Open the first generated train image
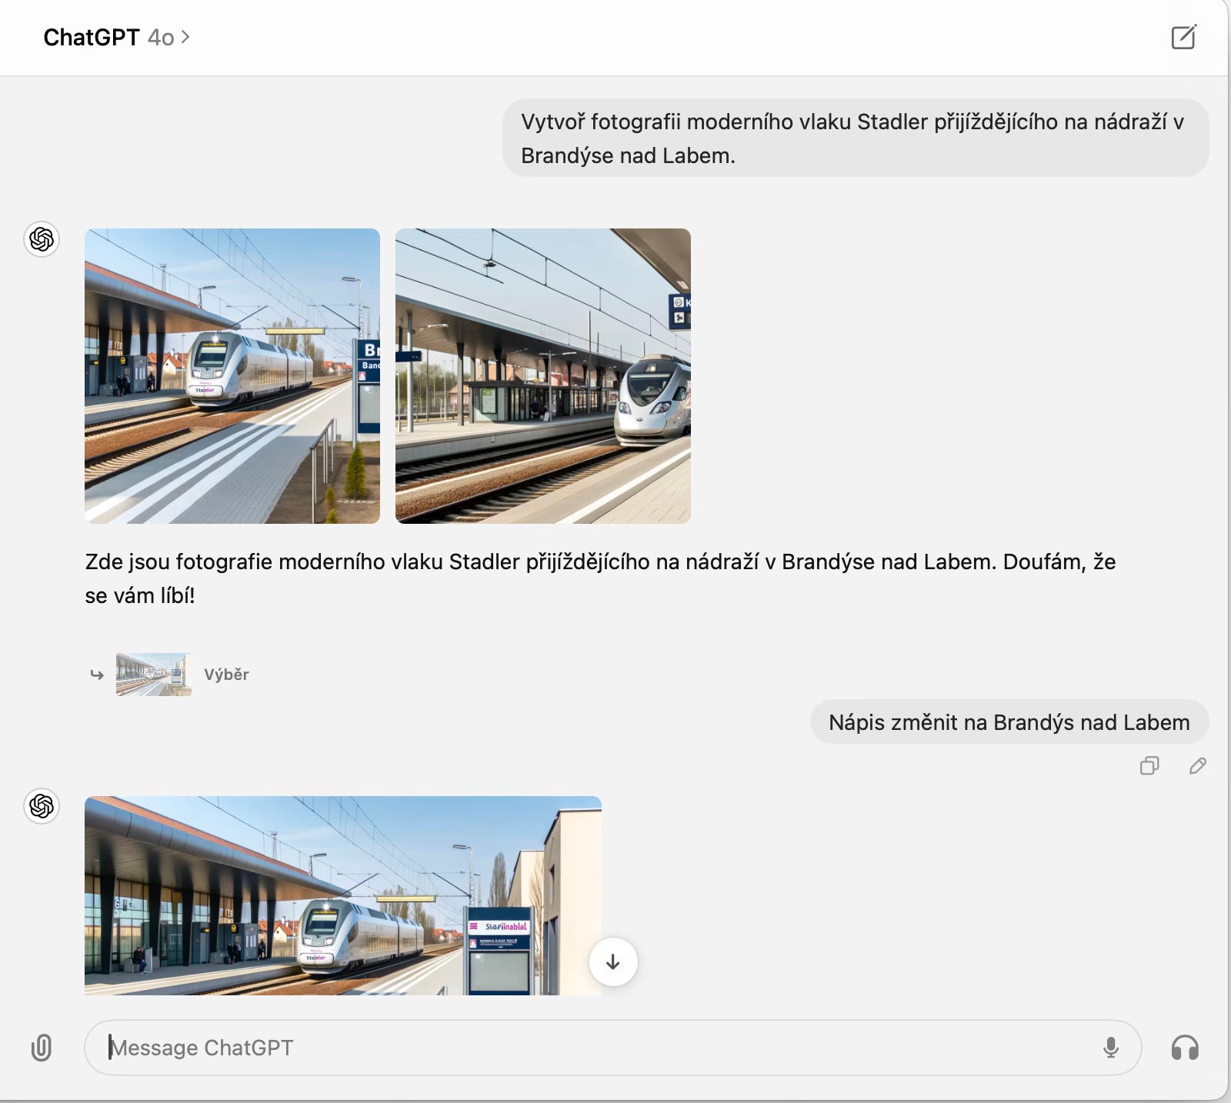The height and width of the screenshot is (1103, 1231). point(232,376)
